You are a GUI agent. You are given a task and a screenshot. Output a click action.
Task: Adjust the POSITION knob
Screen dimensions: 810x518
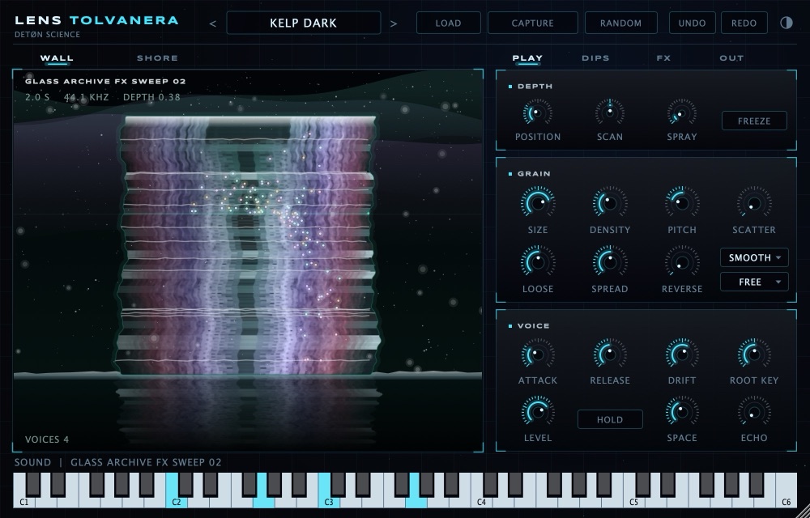537,113
